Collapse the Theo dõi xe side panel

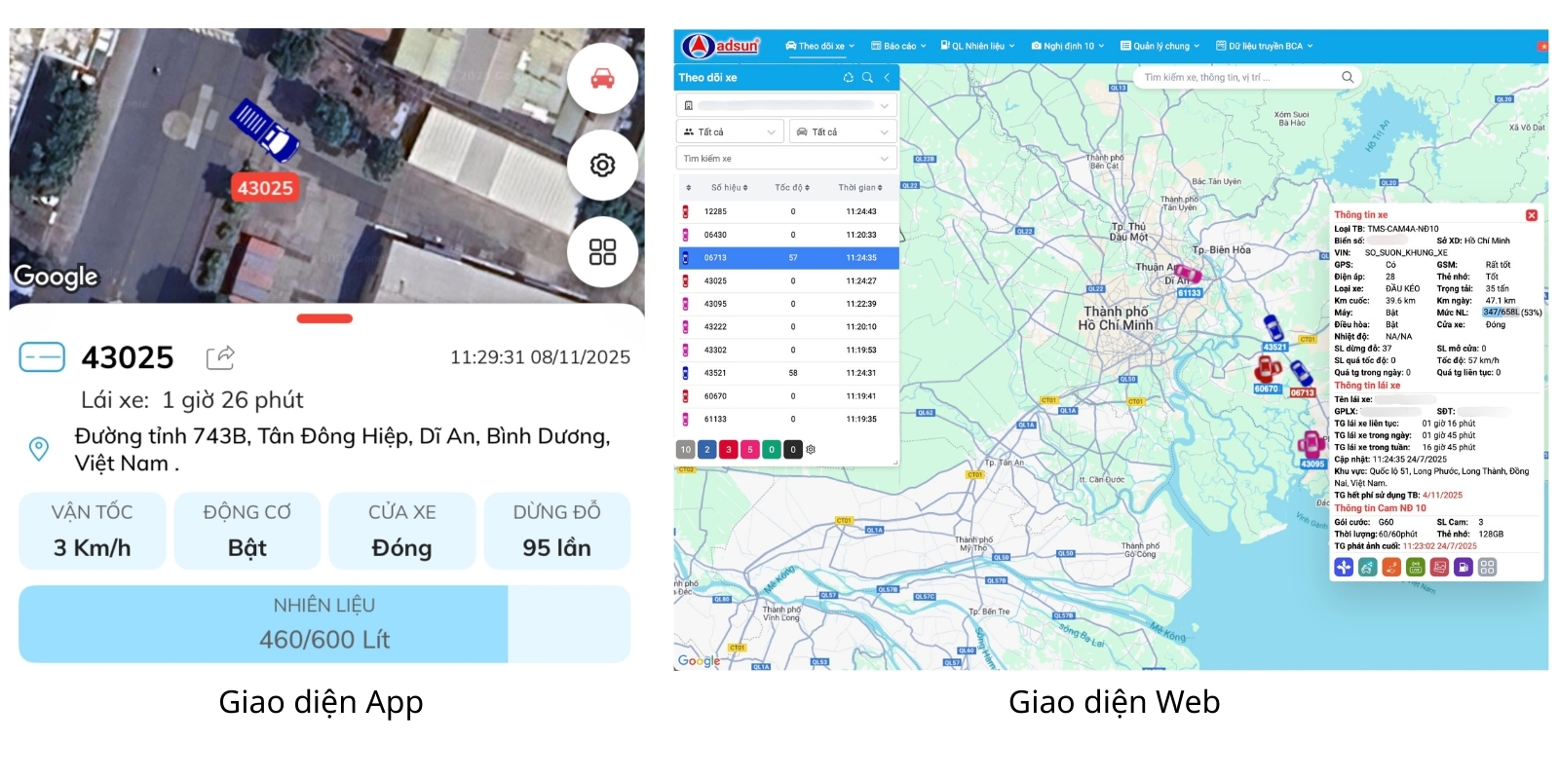point(887,78)
